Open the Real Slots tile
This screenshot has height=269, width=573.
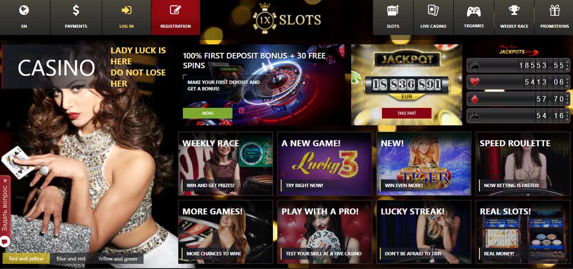pyautogui.click(x=523, y=232)
